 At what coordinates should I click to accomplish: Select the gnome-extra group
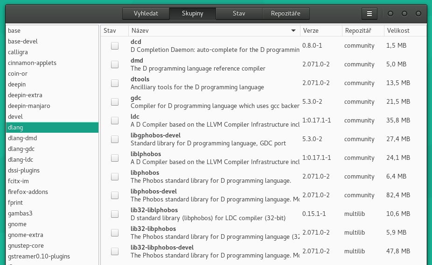point(52,235)
